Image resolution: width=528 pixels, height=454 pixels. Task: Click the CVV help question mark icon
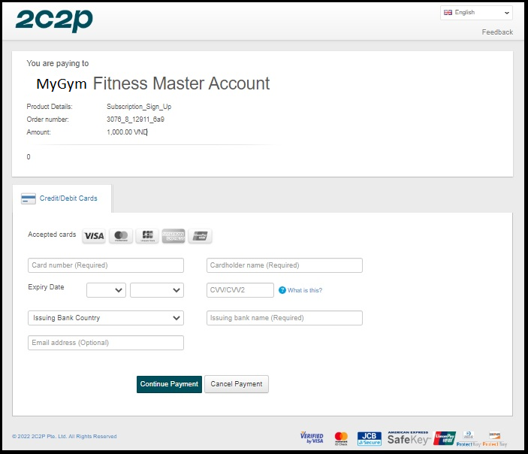pyautogui.click(x=282, y=290)
